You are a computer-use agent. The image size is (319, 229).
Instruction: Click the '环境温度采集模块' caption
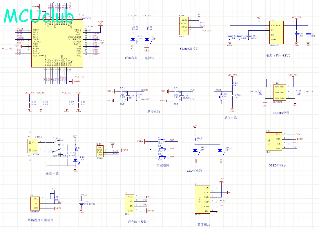pos(41,220)
